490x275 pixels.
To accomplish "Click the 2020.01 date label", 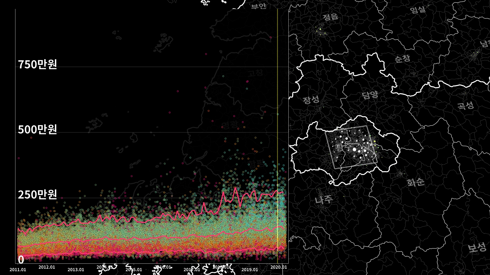I will [x=278, y=267].
